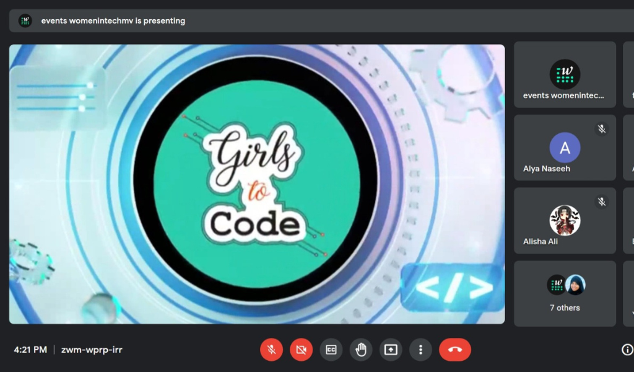Screen dimensions: 634x372
Task: Click the present screen button
Action: coord(391,349)
